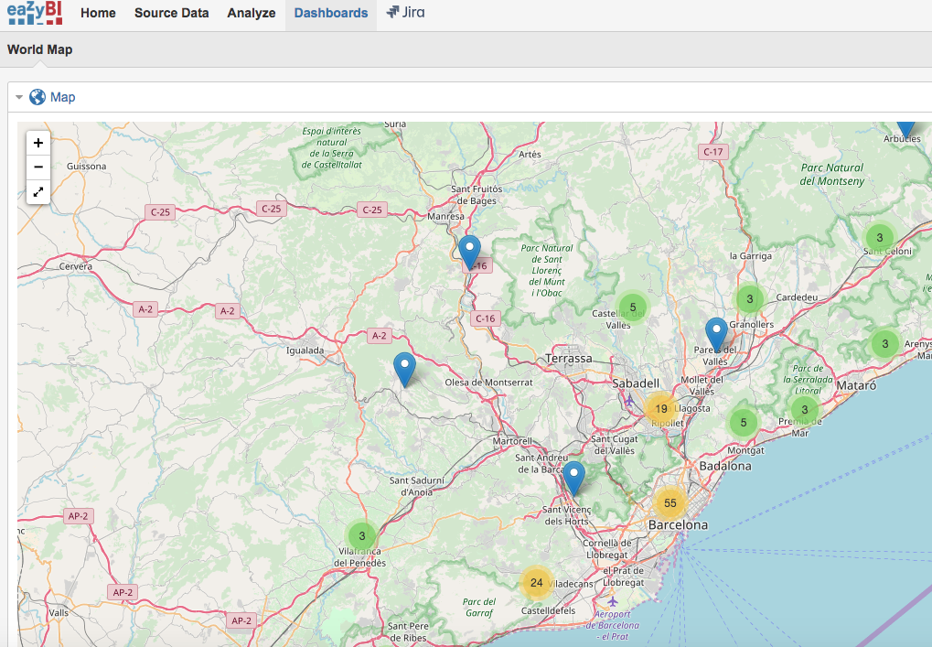Zoom out with the minus icon on the map
This screenshot has width=932, height=647.
pos(37,167)
